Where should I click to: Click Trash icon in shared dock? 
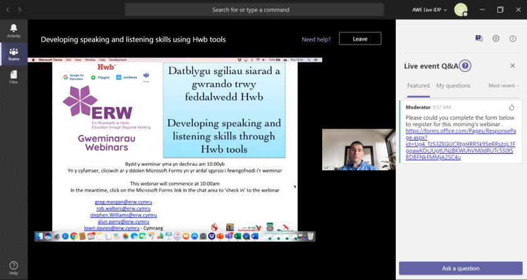(x=310, y=236)
